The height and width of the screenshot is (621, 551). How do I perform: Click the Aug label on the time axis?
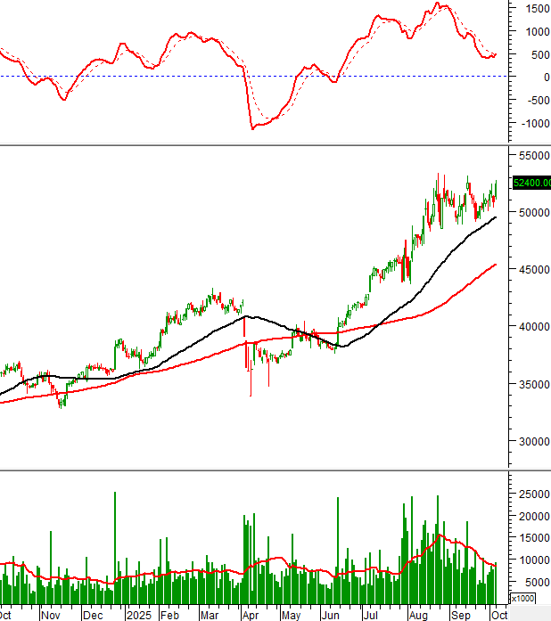tap(417, 615)
